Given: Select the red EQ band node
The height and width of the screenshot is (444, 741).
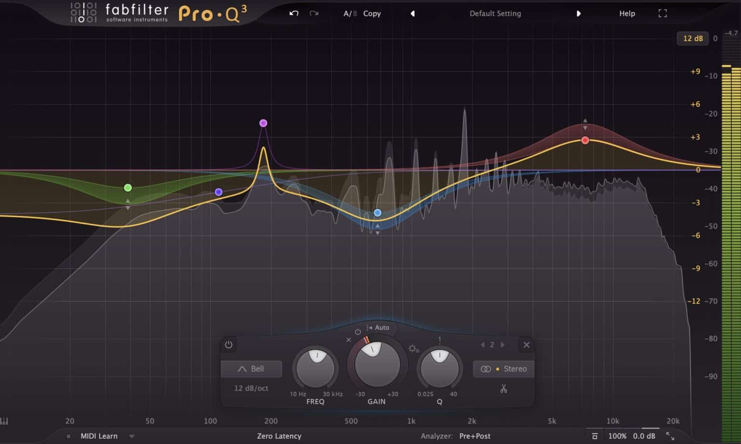Looking at the screenshot, I should coord(585,140).
